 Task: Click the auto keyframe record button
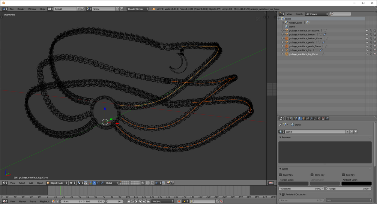(x=179, y=201)
